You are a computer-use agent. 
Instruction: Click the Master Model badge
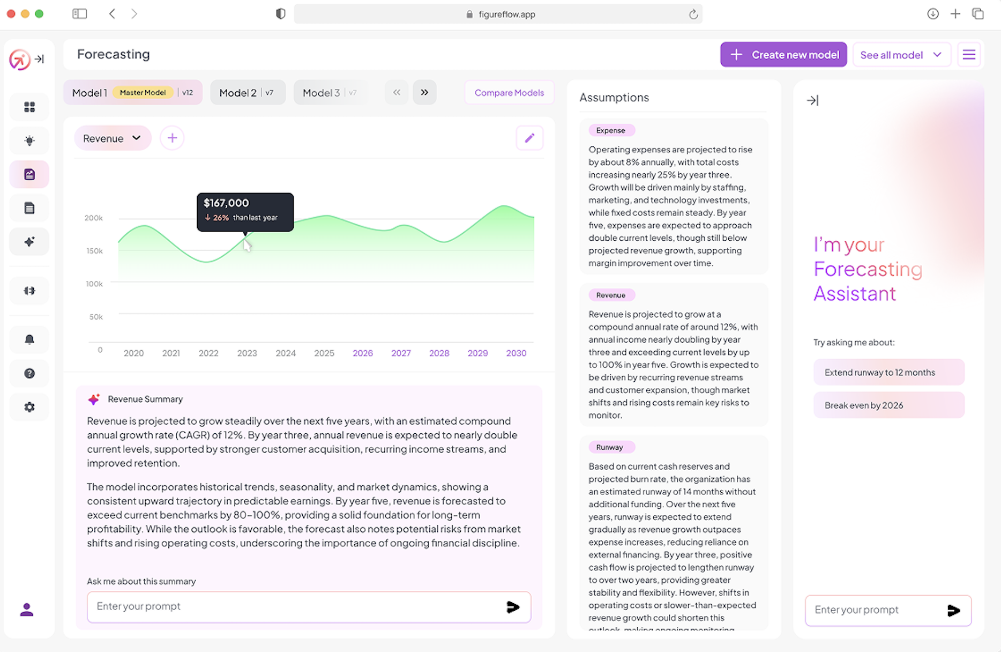[143, 93]
